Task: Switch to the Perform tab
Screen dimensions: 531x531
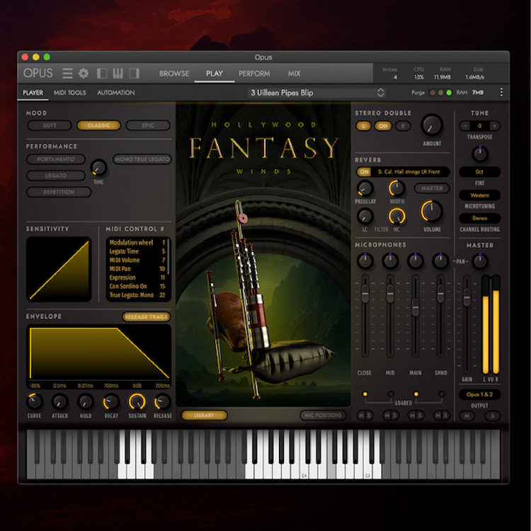Action: coord(254,74)
